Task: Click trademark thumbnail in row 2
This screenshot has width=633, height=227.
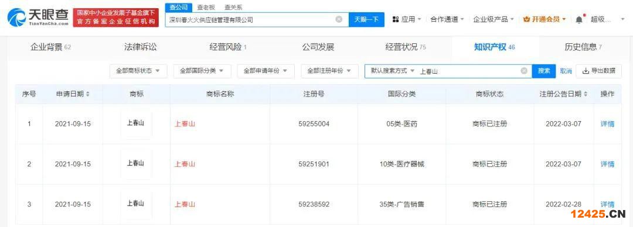Action: 137,164
